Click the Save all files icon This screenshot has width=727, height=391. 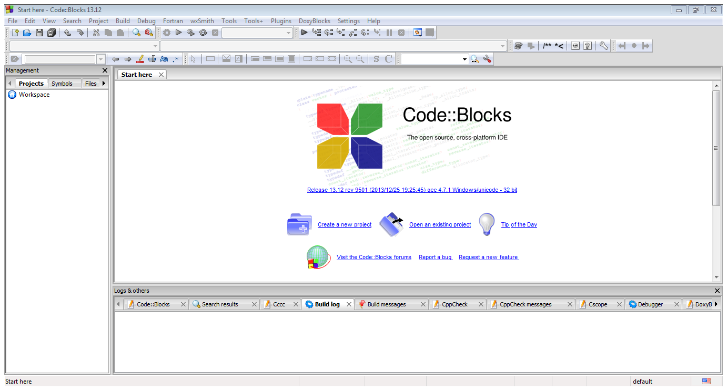click(52, 33)
